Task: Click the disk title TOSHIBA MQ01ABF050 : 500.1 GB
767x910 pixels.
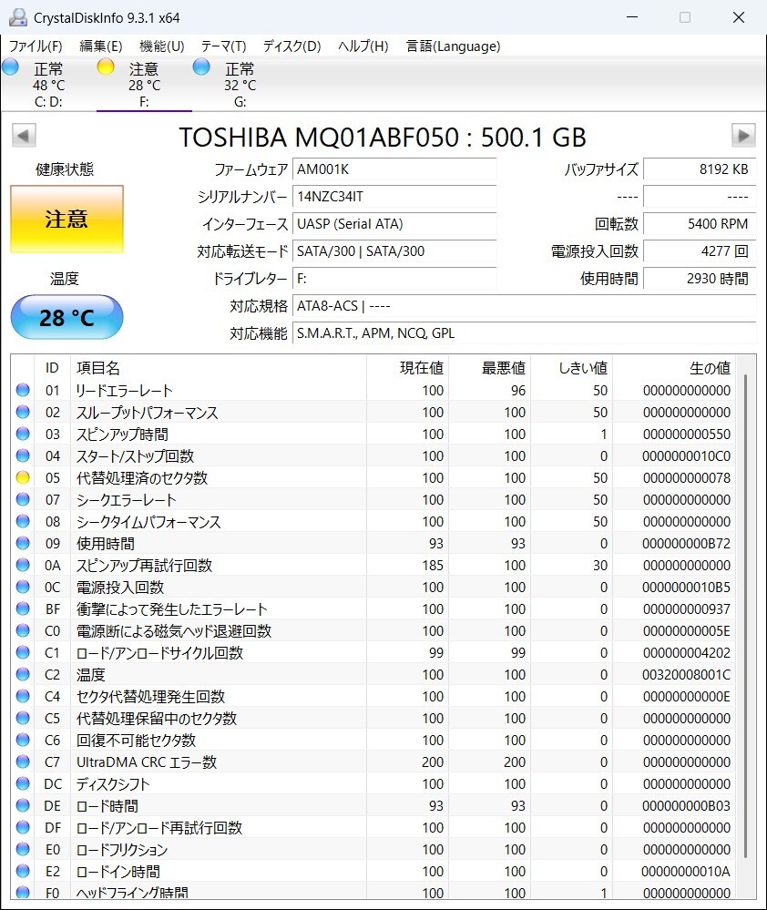Action: [x=383, y=138]
